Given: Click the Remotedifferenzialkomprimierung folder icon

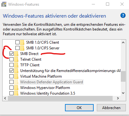Looking at the screenshot, I should [16, 71].
